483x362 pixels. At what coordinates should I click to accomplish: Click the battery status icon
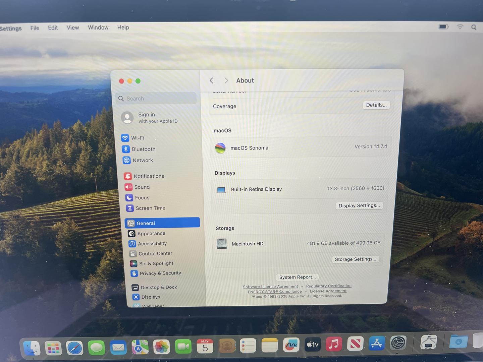tap(443, 26)
